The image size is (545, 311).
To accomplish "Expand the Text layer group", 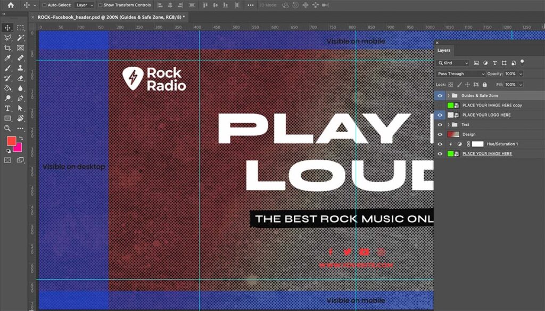I will [x=449, y=125].
